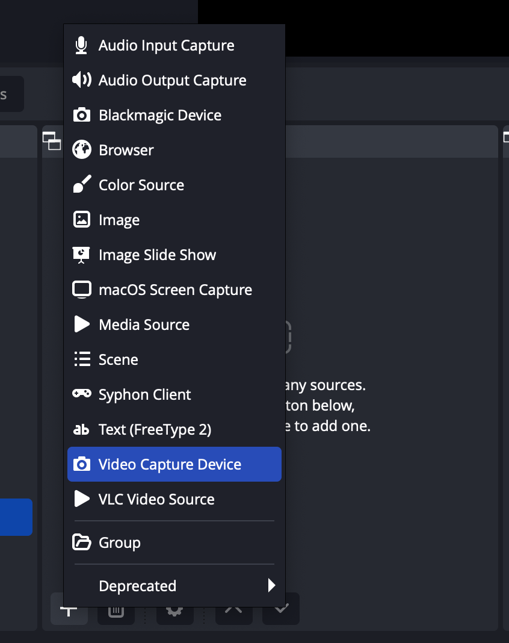This screenshot has height=643, width=509.
Task: Click the globe icon beside Browser
Action: [82, 150]
